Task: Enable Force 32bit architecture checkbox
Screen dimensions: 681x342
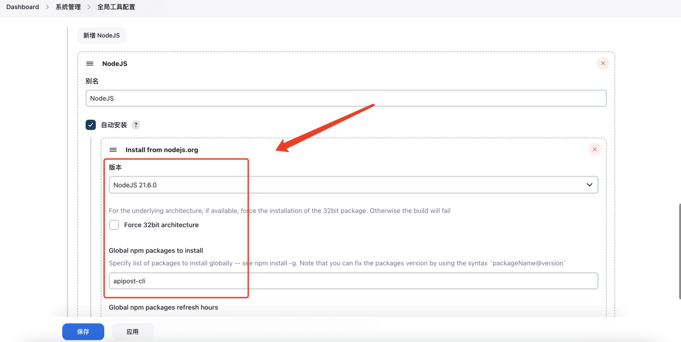Action: (114, 225)
